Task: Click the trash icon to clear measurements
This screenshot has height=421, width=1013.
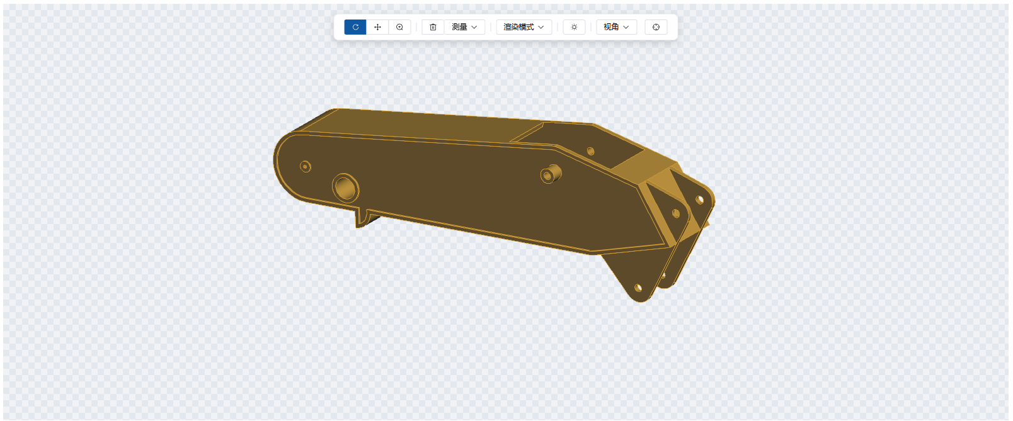Action: [x=433, y=27]
